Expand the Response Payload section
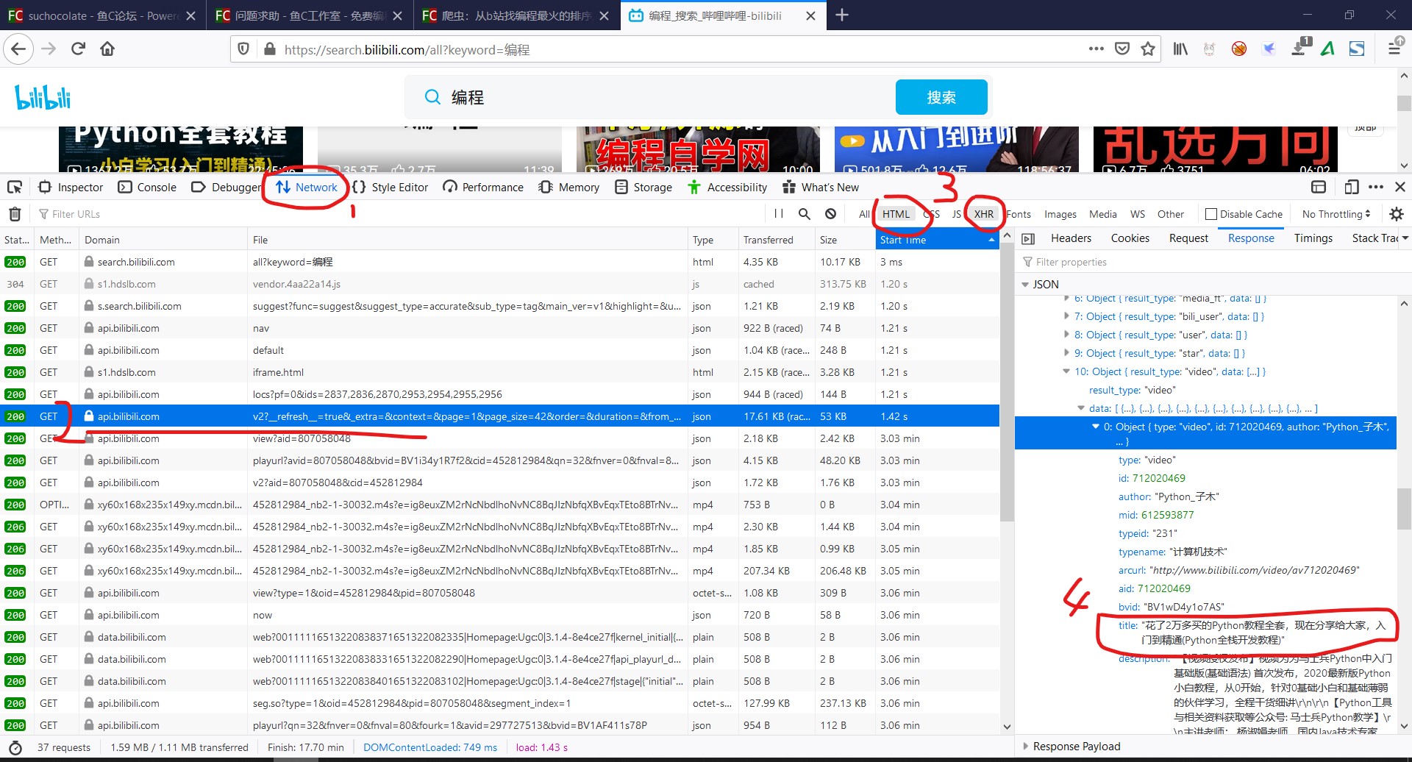Viewport: 1412px width, 762px height. pyautogui.click(x=1027, y=746)
